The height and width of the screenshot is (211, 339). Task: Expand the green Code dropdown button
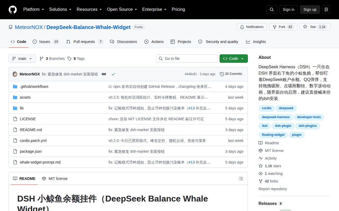(x=234, y=59)
